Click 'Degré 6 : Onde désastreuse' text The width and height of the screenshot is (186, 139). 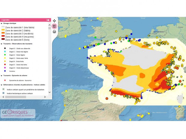point(19,68)
